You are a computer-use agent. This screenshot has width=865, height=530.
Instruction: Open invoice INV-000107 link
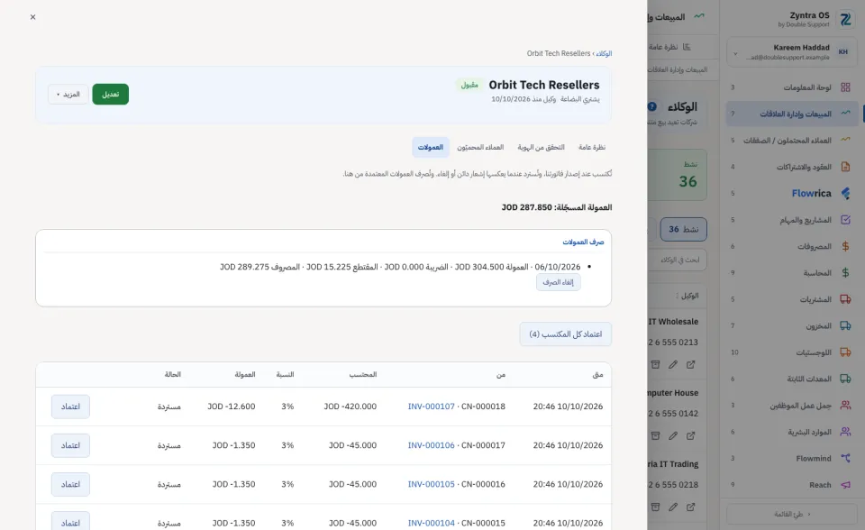pyautogui.click(x=432, y=407)
